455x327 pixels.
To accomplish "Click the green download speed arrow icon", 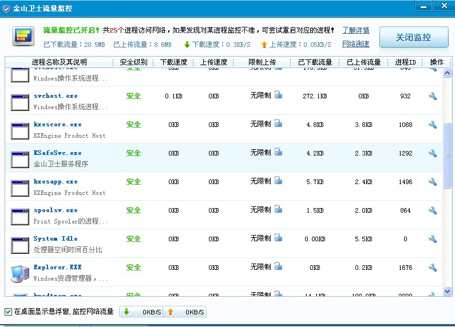I will click(x=187, y=45).
